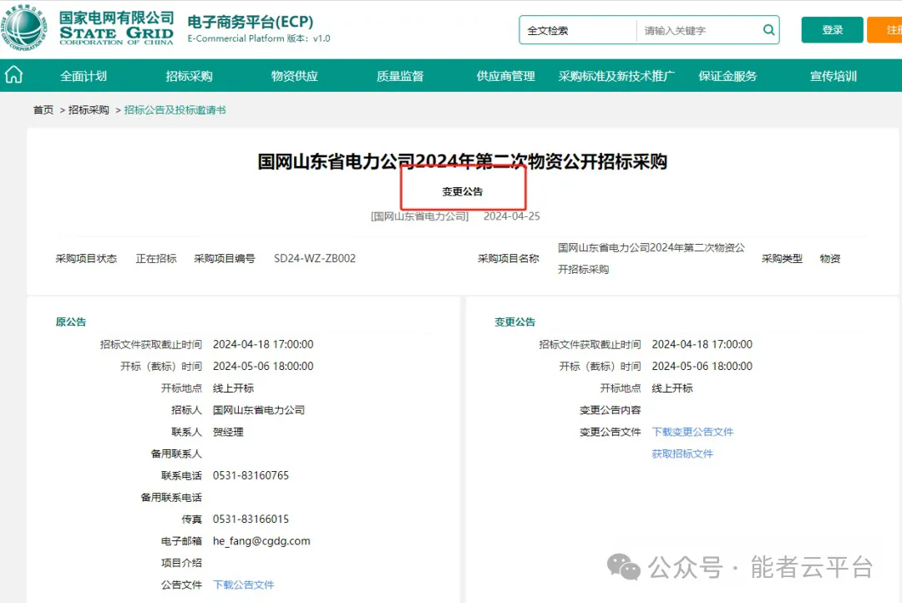The width and height of the screenshot is (902, 603).
Task: Click contact name 贺经理
Action: (228, 432)
